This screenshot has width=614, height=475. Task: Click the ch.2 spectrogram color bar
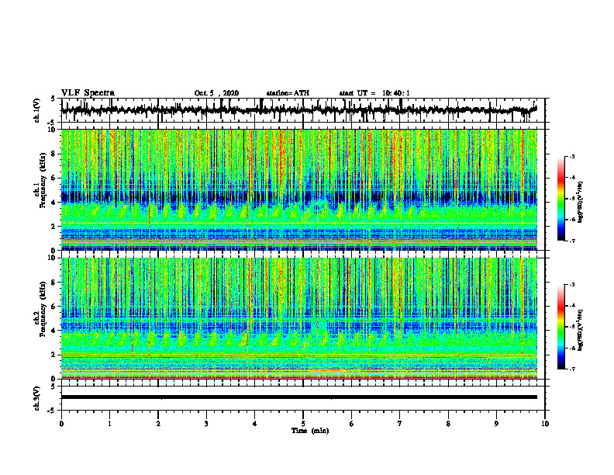[561, 327]
